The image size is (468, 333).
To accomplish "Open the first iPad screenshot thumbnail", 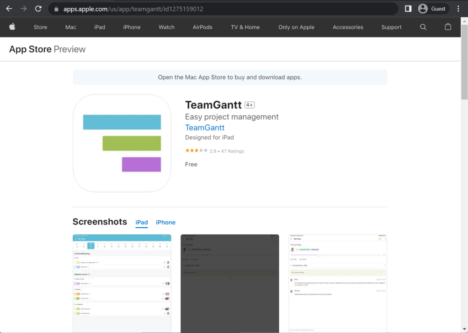I will (122, 283).
